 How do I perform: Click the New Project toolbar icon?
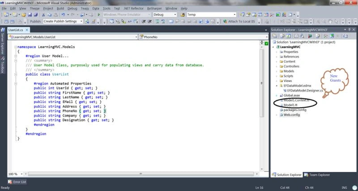click(6, 15)
